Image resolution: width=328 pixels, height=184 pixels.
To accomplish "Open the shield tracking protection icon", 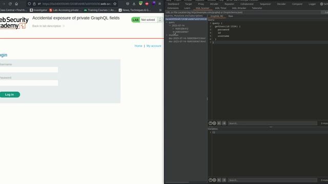I will pyautogui.click(x=29, y=4).
